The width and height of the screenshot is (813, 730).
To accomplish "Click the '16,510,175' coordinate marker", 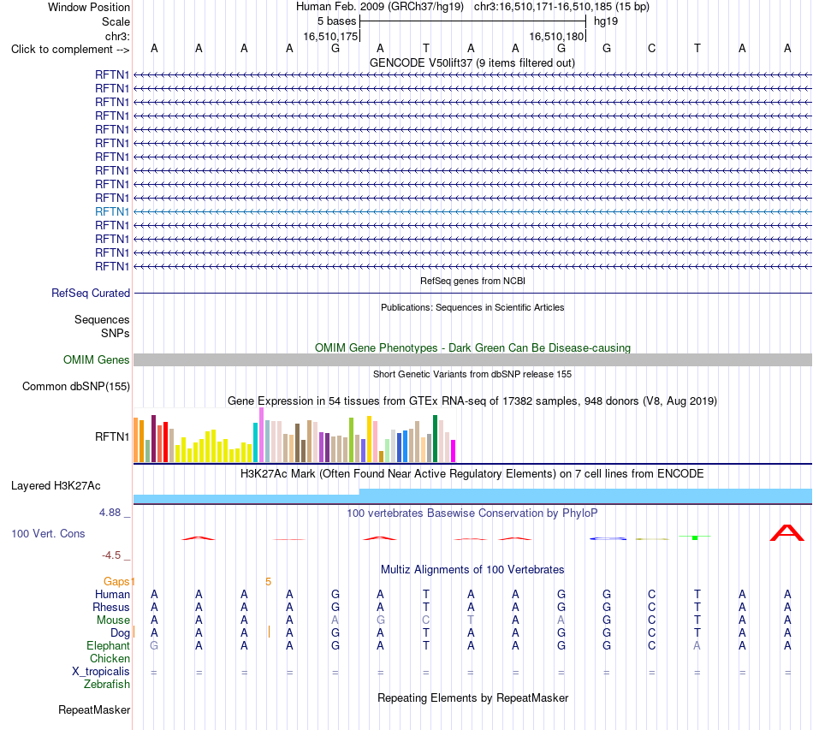I will point(330,36).
